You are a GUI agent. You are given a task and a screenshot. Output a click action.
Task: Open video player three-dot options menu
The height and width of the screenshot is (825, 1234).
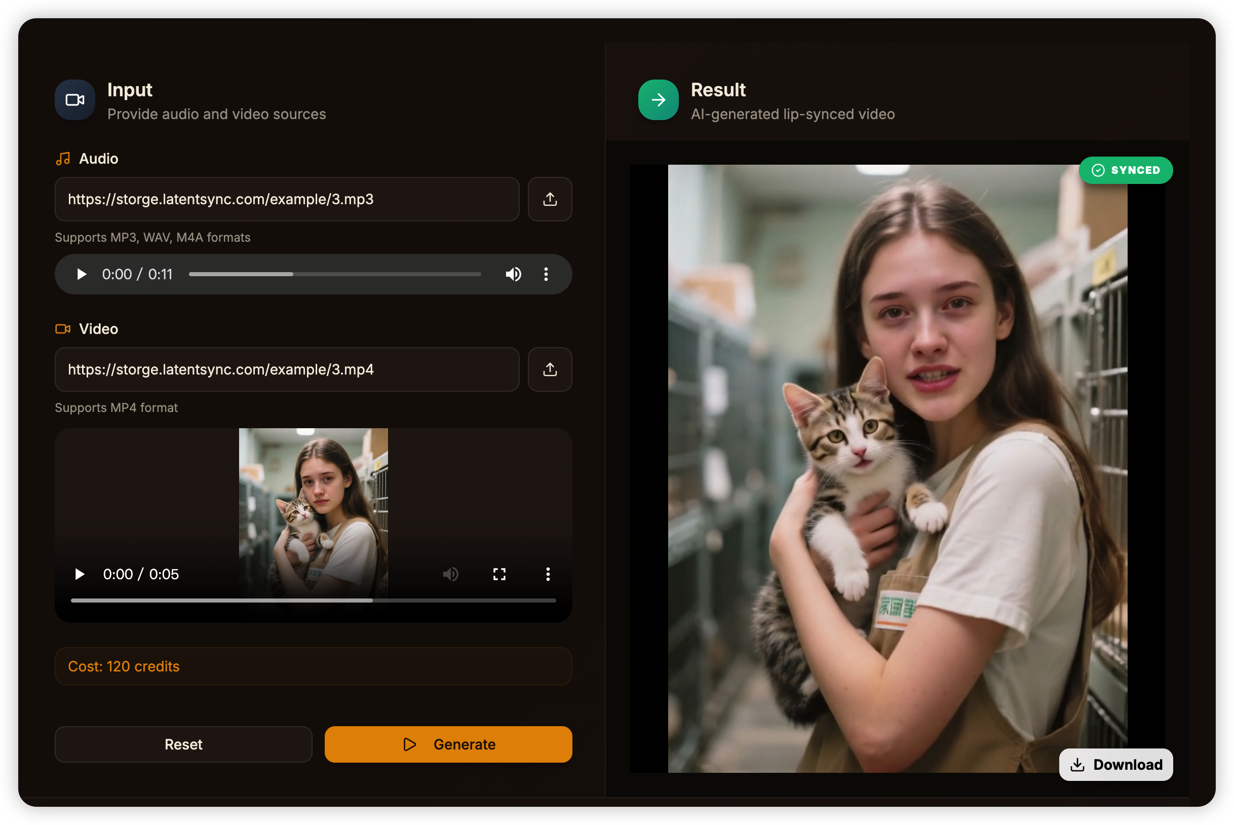tap(548, 574)
